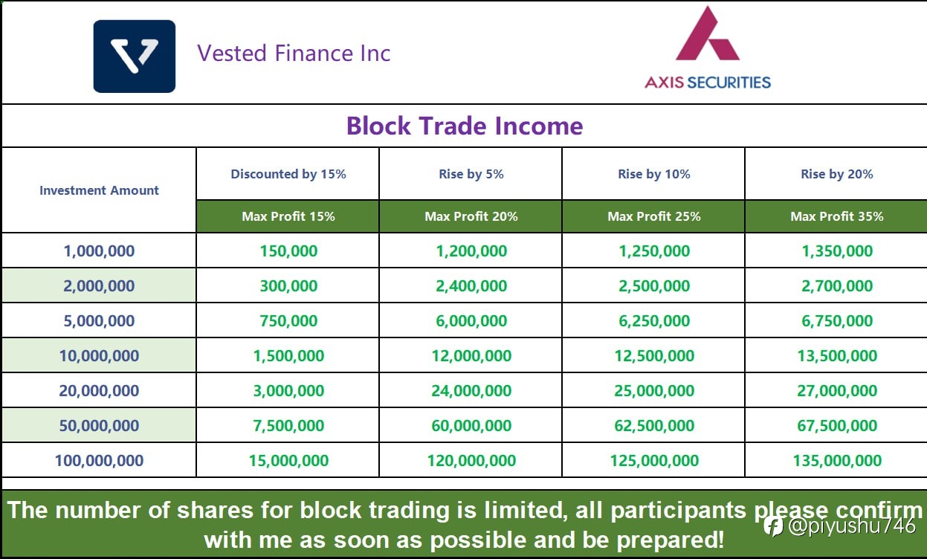Select the Rise by 10% header cell

(654, 174)
